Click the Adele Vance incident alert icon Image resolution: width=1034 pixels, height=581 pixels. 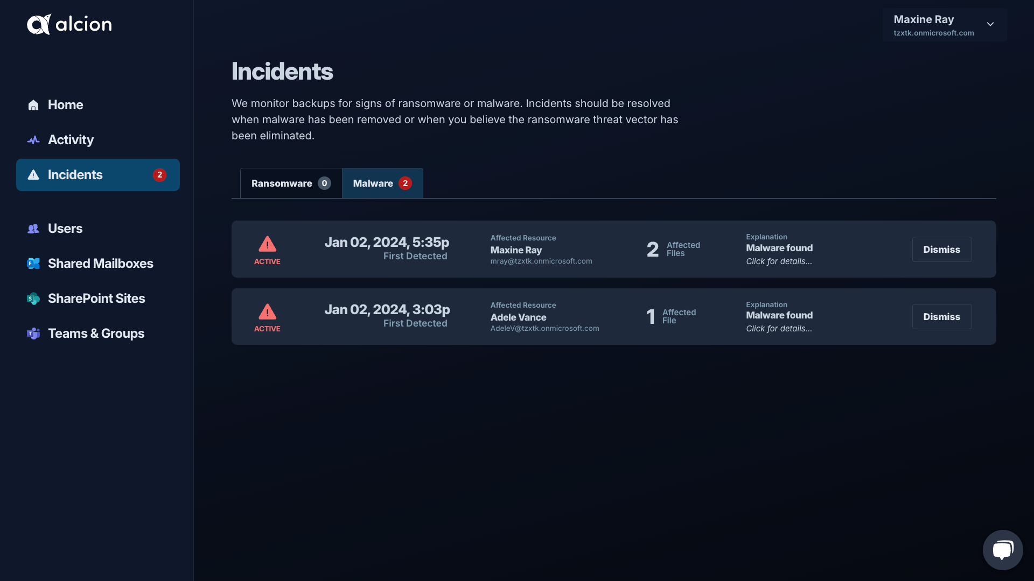(267, 311)
